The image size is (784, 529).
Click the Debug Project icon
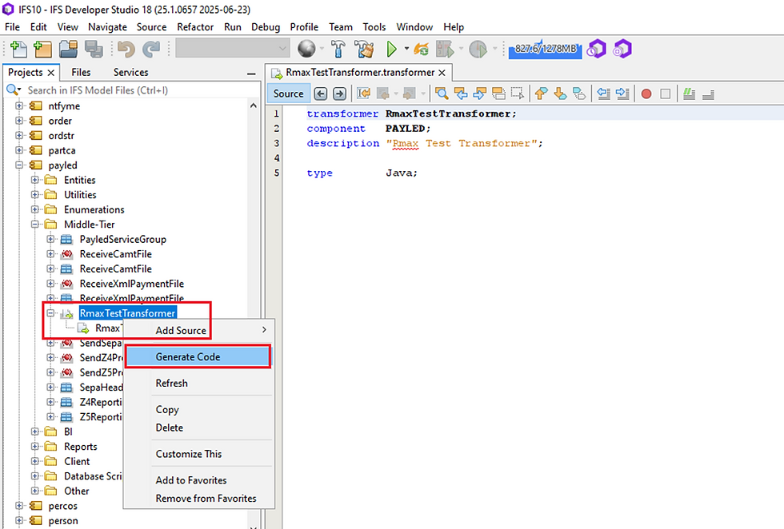pyautogui.click(x=445, y=49)
